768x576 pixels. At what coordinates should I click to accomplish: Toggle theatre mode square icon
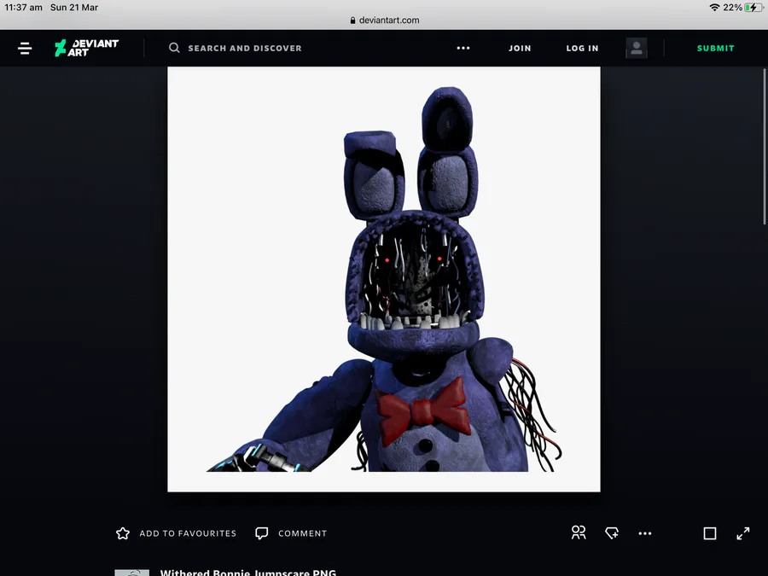(x=710, y=533)
